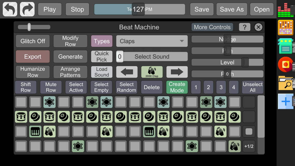This screenshot has height=166, width=295.
Task: Enable the empty first step in third row
Action: (21, 131)
